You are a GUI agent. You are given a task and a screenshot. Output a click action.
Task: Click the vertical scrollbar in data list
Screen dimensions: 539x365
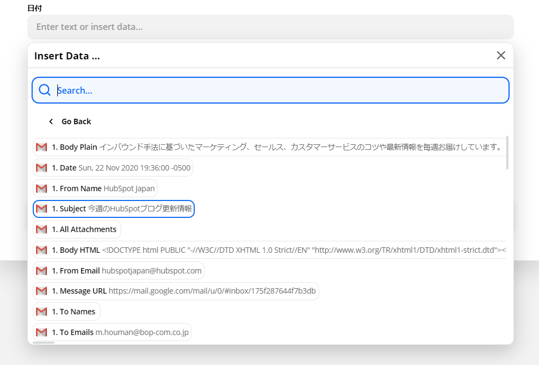508,153
